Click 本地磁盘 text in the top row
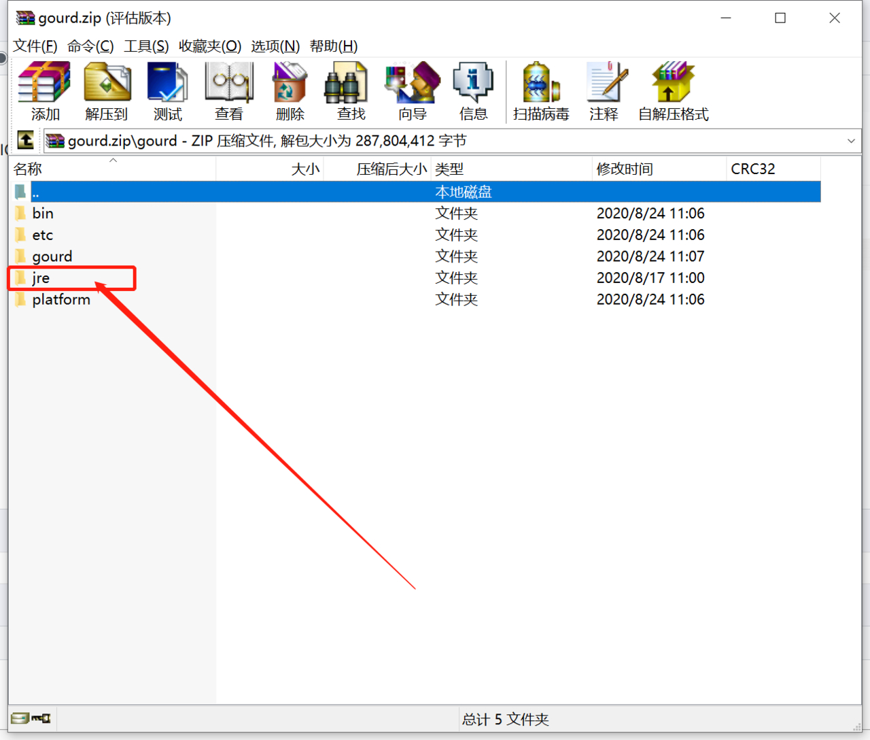The height and width of the screenshot is (740, 870). click(x=463, y=192)
